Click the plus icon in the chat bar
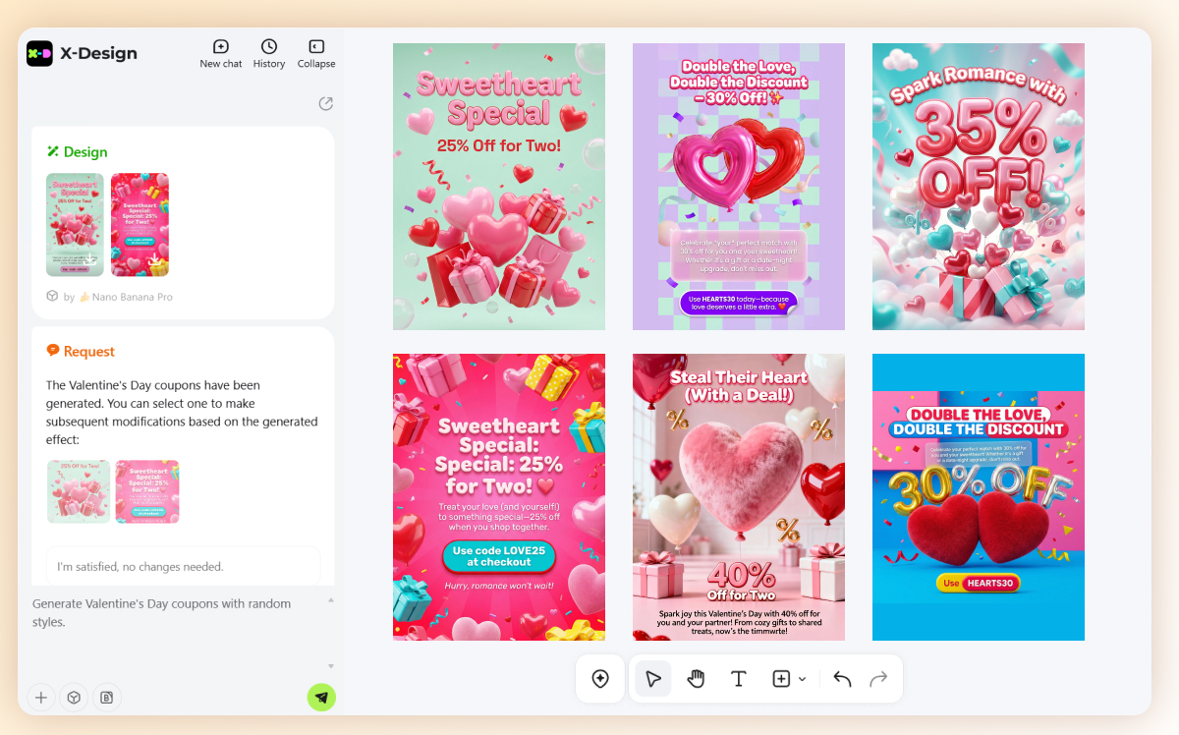 tap(40, 697)
